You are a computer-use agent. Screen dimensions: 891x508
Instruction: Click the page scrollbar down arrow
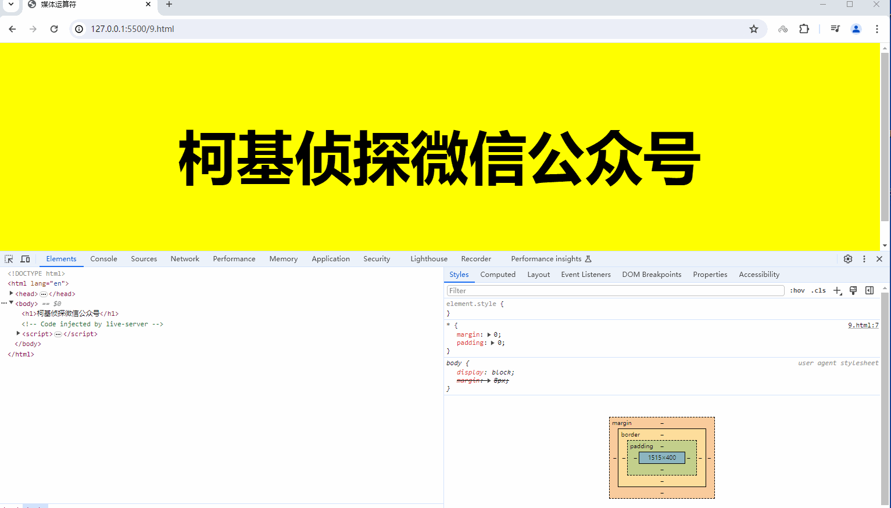[x=885, y=246]
